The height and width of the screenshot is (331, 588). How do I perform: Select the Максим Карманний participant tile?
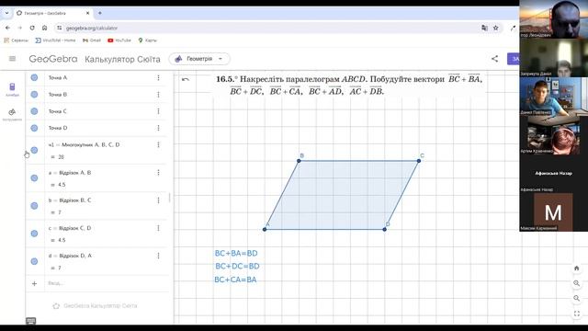[x=553, y=212]
